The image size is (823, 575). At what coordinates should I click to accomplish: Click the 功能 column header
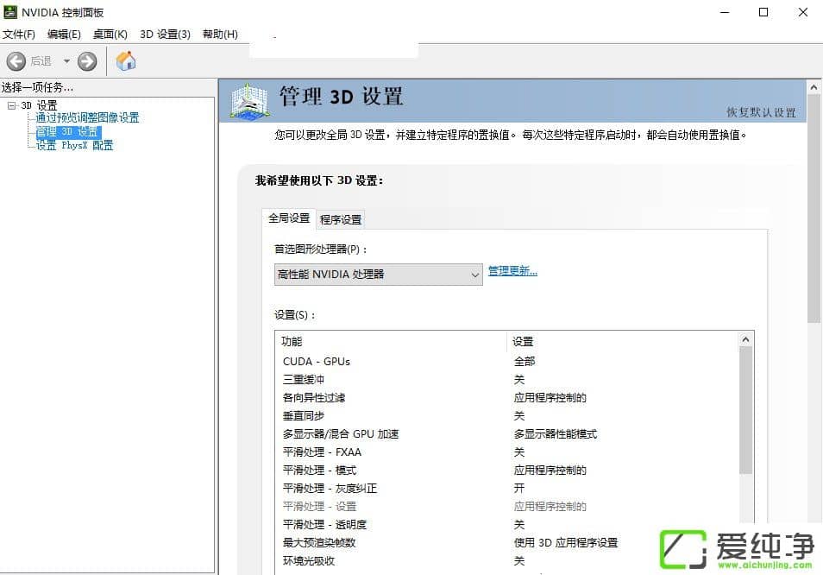pos(391,341)
